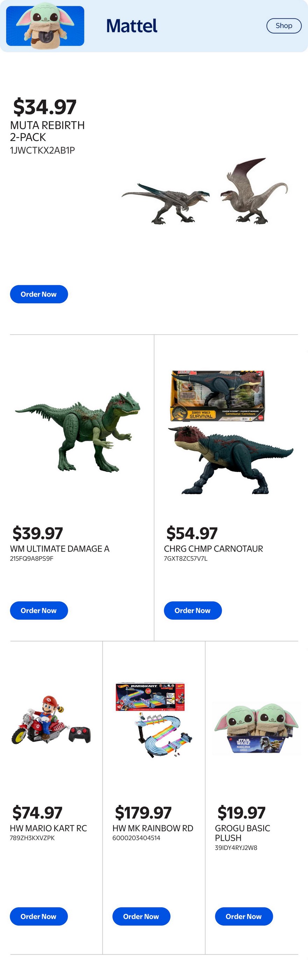Open the MUTA REBIRTH 2-PACK product title
Screen dimensions: 308x965
point(48,131)
